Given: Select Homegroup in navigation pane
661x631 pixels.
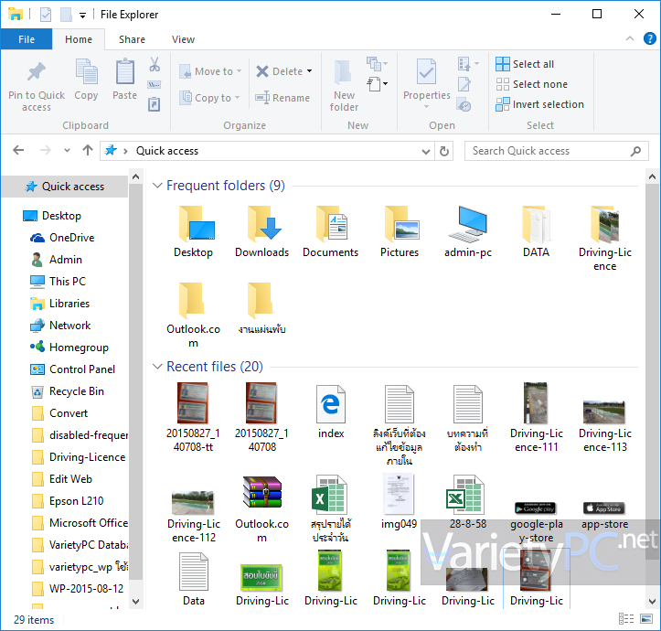Looking at the screenshot, I should (x=69, y=348).
